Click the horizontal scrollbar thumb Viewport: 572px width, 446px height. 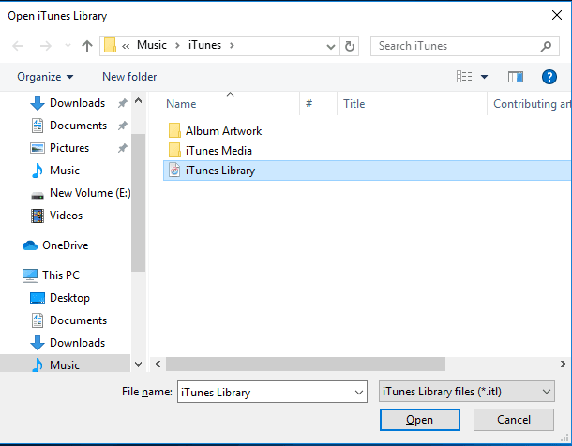(306, 364)
